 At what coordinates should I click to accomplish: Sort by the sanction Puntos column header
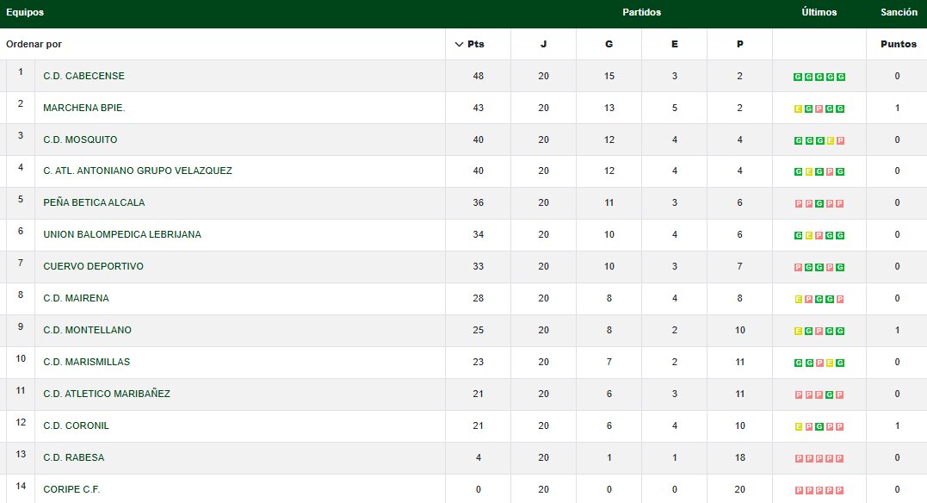click(898, 44)
